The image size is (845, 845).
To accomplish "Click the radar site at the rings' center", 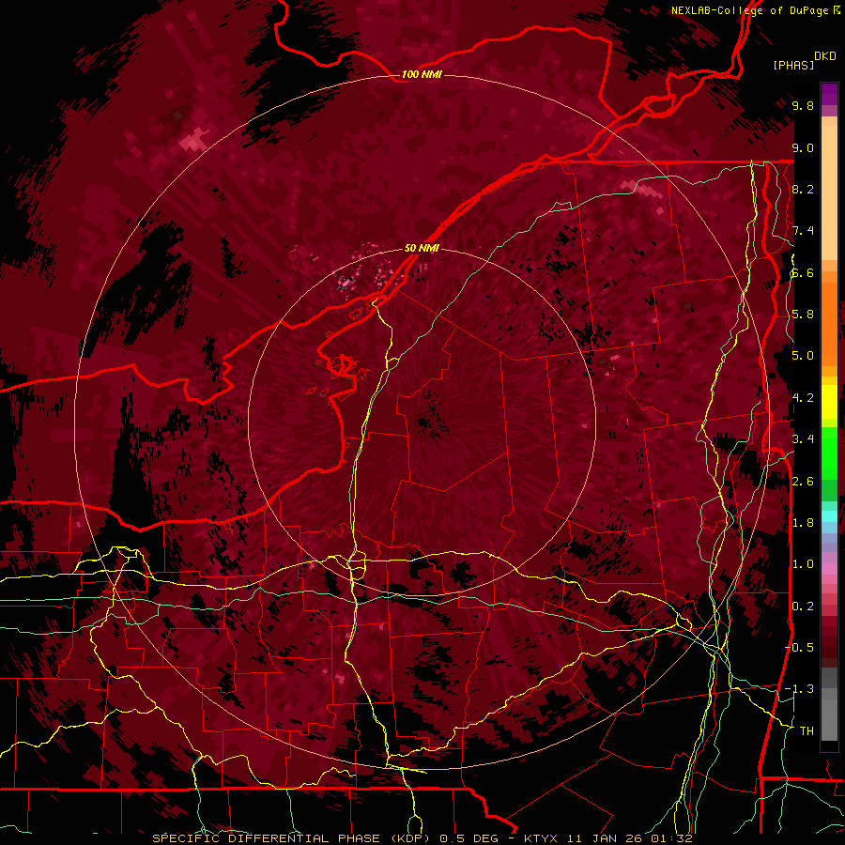I will click(x=422, y=422).
